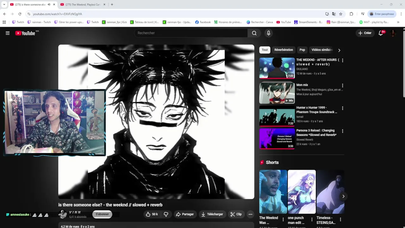The height and width of the screenshot is (228, 405).
Task: Click the browser address bar URL
Action: pos(57,14)
